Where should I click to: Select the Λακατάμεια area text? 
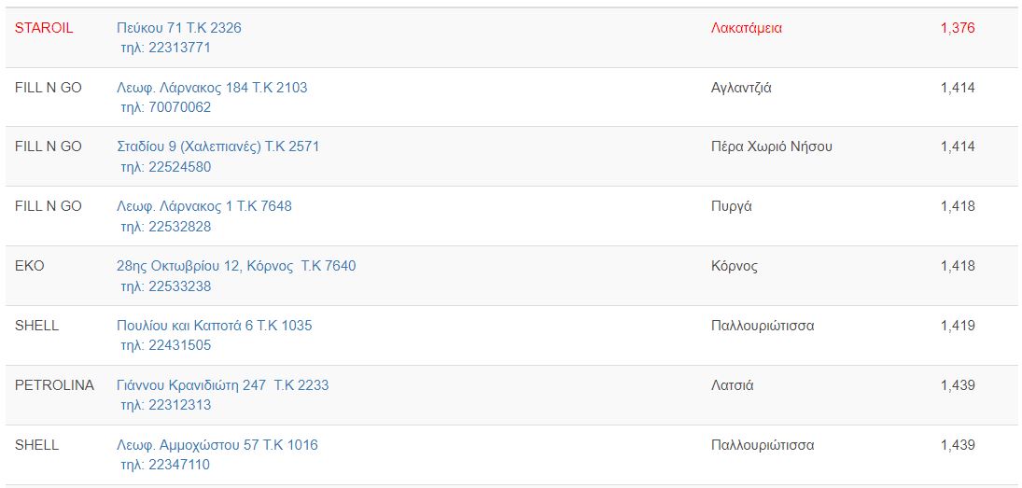(747, 28)
